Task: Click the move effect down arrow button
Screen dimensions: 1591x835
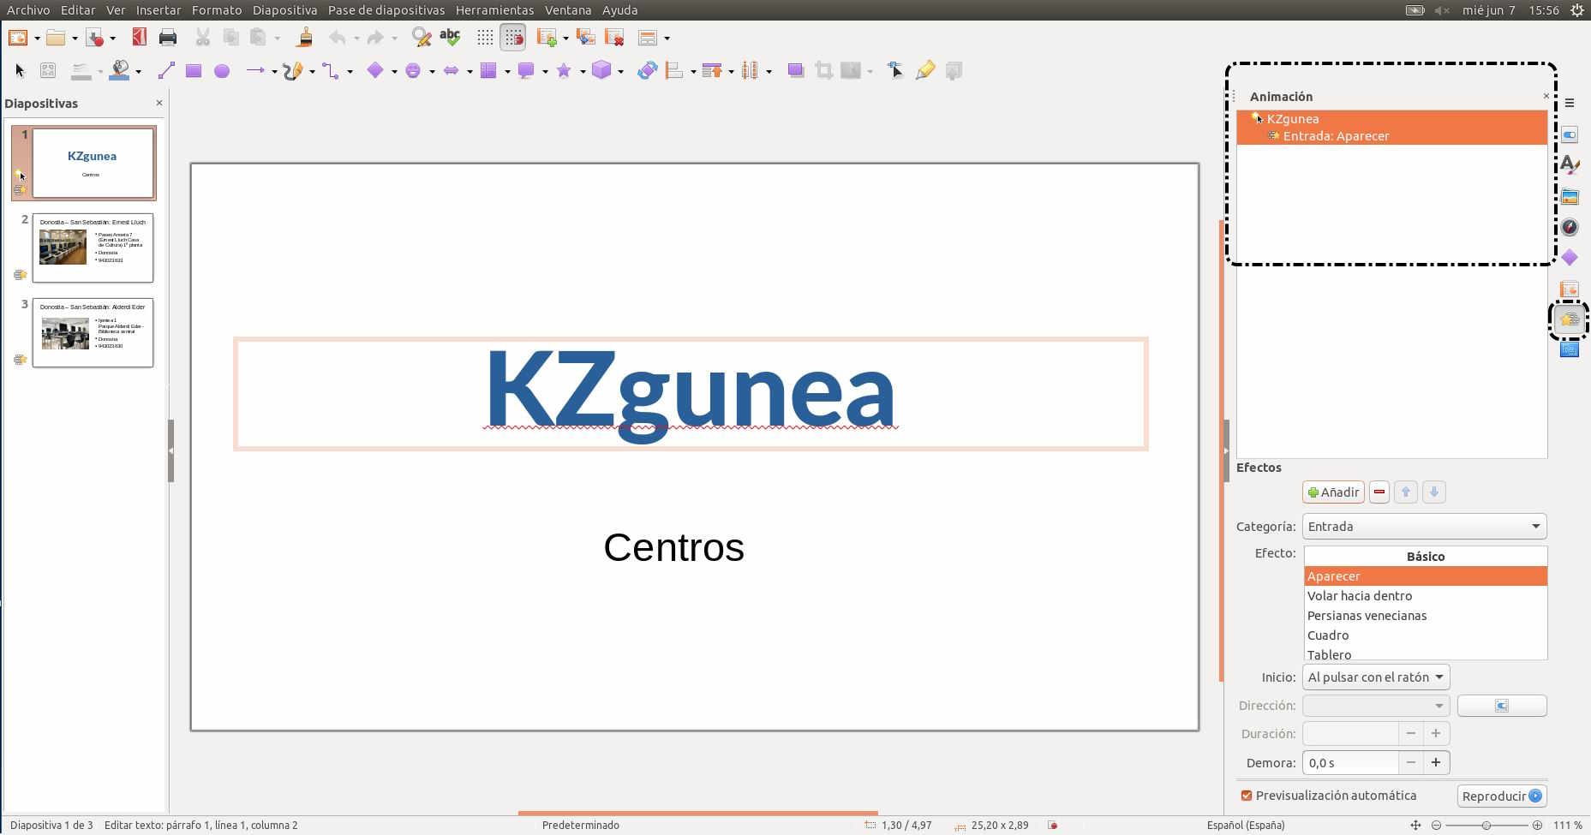Action: [x=1433, y=492]
